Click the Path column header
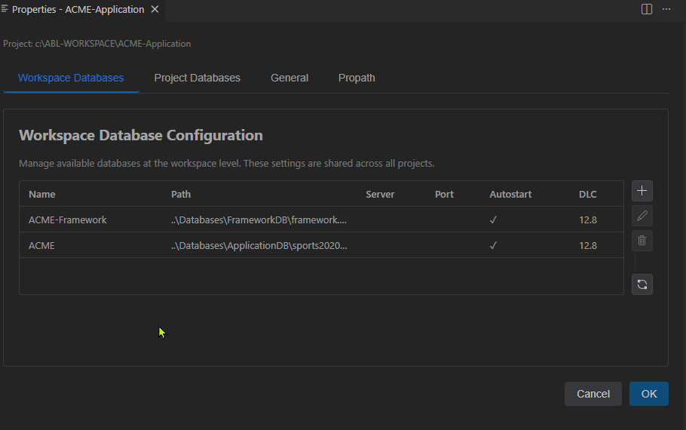This screenshot has width=686, height=430. click(181, 195)
